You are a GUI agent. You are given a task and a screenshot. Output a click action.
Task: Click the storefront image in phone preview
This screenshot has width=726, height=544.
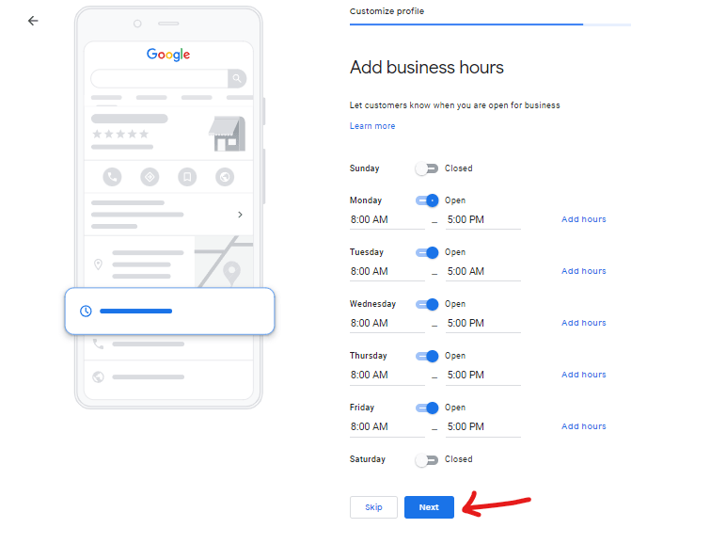pos(228,134)
